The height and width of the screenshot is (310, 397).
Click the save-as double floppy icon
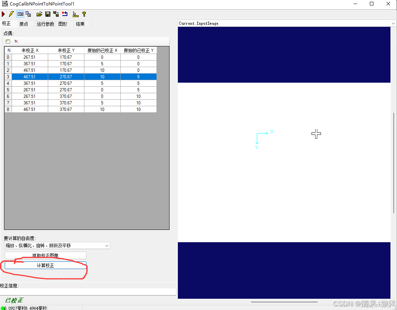click(x=56, y=14)
